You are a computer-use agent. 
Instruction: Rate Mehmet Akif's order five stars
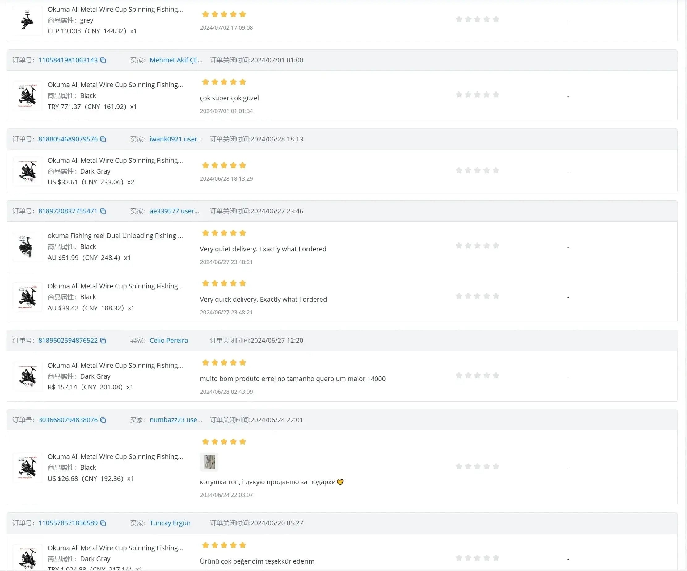496,95
